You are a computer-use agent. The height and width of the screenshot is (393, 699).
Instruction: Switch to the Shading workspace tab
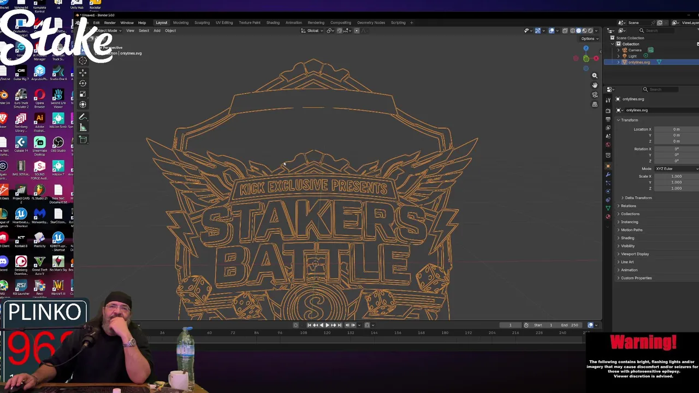(273, 22)
